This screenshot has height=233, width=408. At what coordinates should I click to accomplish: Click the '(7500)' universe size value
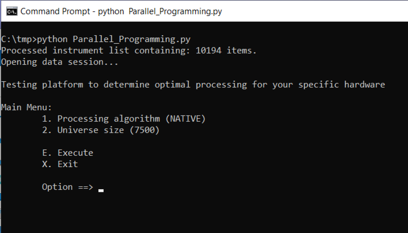[x=144, y=130]
